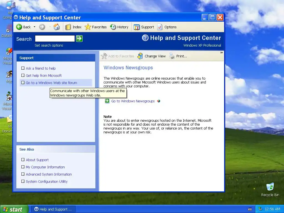The image size is (284, 213).
Task: Open the Index book icon
Action: tap(68, 27)
